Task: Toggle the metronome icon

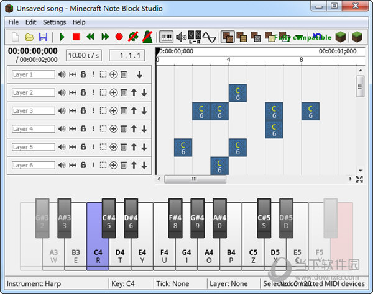Action: (x=147, y=37)
